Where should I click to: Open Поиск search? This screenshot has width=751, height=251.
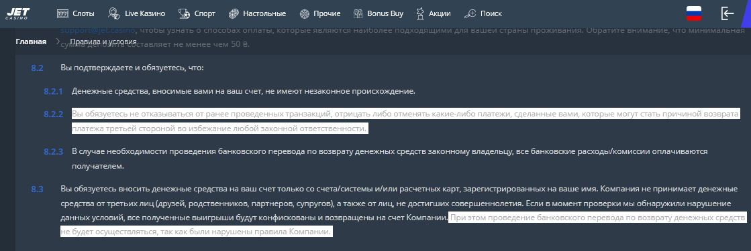tap(491, 13)
